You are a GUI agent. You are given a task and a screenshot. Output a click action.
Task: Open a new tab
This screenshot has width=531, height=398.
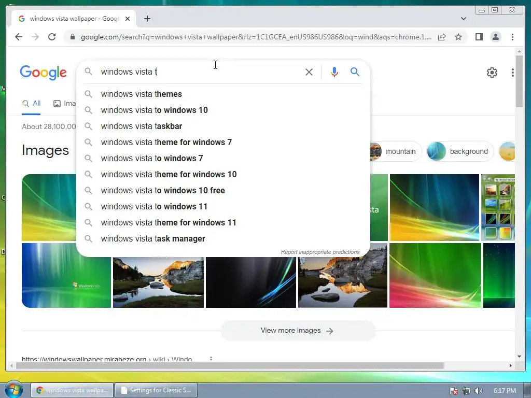(147, 19)
